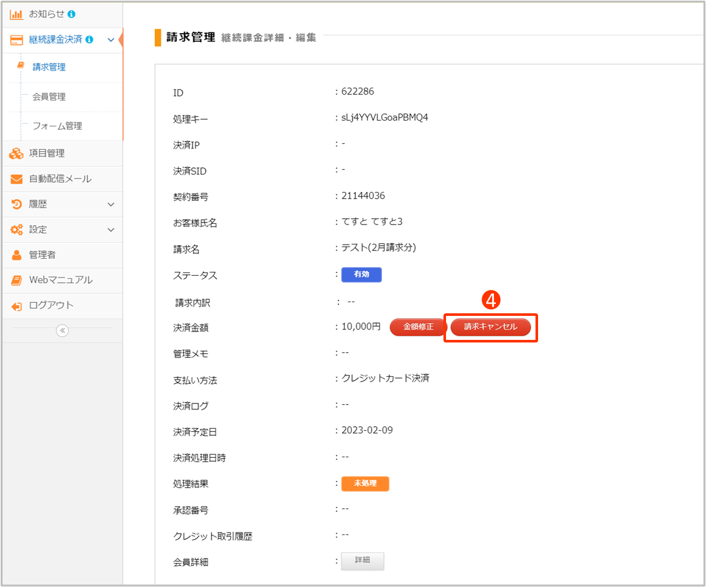Viewport: 706px width, 587px height.
Task: Collapse the 継続課金決済 menu chevron
Action: pyautogui.click(x=111, y=40)
